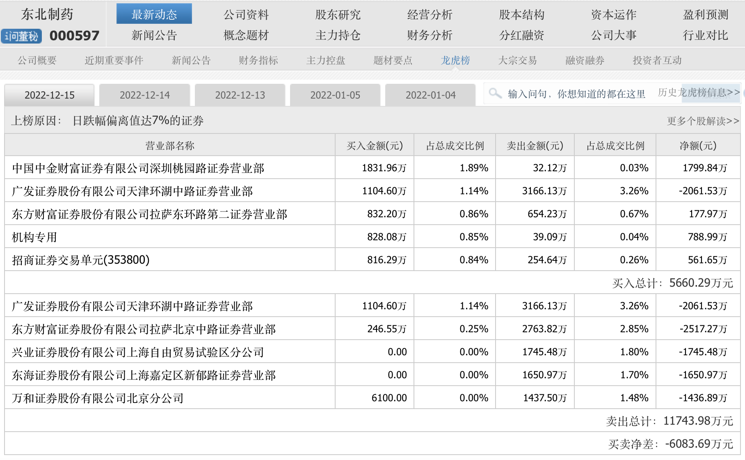Select the 2022-12-14 date tab
The width and height of the screenshot is (745, 460).
point(144,95)
